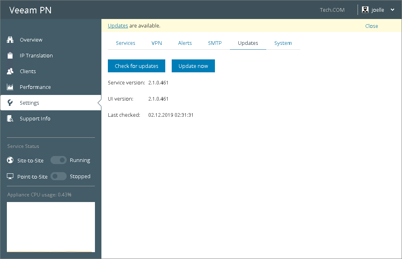Follow the Updates link in the banner
The width and height of the screenshot is (402, 259).
(118, 25)
